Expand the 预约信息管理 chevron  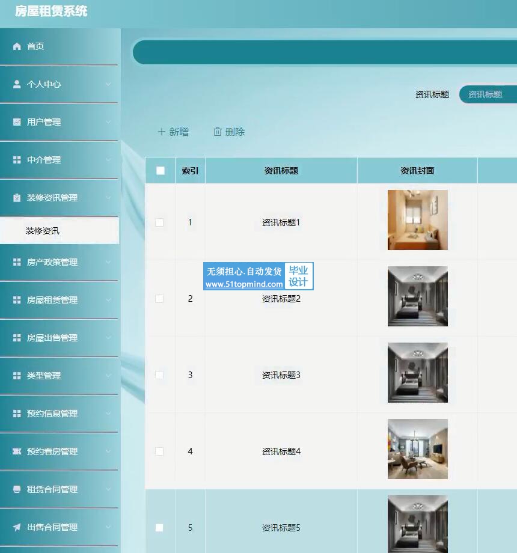pos(108,414)
